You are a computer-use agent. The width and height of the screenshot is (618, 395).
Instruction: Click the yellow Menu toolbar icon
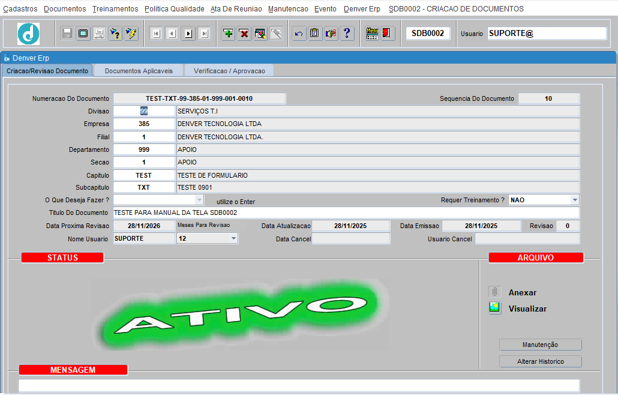pos(372,34)
